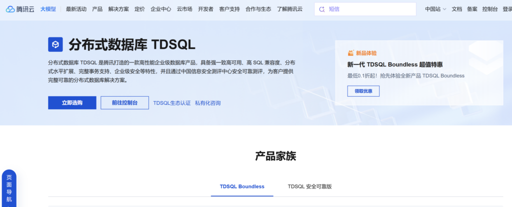This screenshot has width=512, height=207.
Task: Click the 新品体验 label
Action: click(x=366, y=53)
